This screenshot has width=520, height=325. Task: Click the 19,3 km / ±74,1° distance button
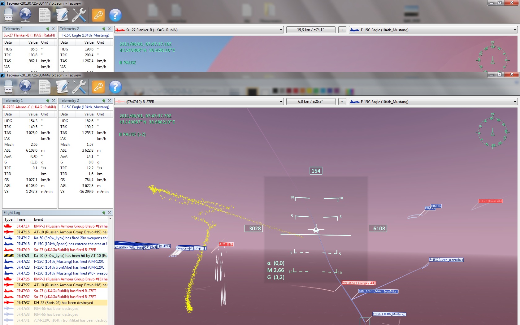311,30
